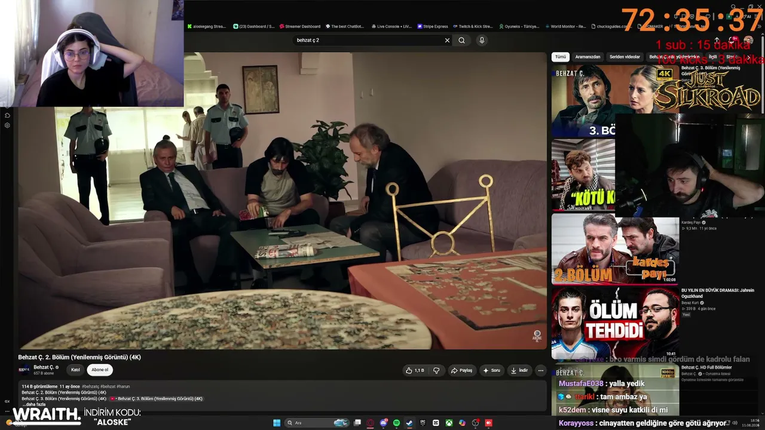Click the Copilot icon on the taskbar
The image size is (765, 430).
[462, 423]
